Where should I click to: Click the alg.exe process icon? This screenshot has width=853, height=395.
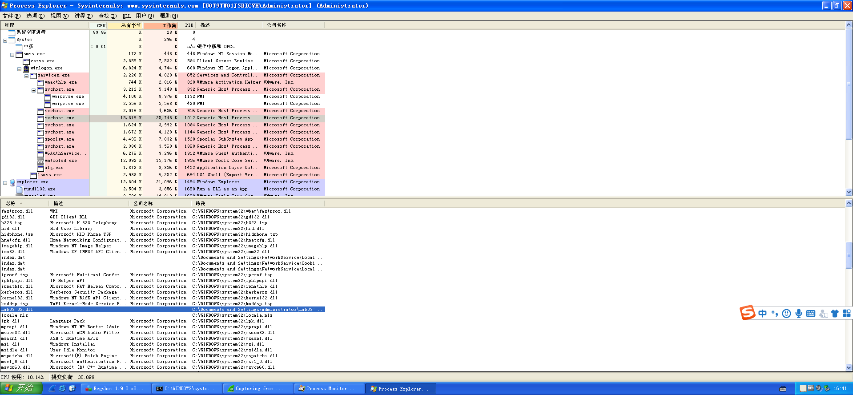point(40,168)
